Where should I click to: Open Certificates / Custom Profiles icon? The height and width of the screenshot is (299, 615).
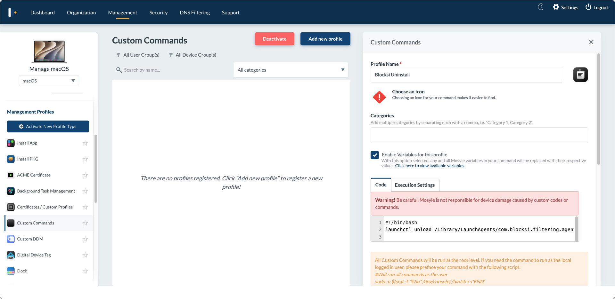[x=11, y=207]
